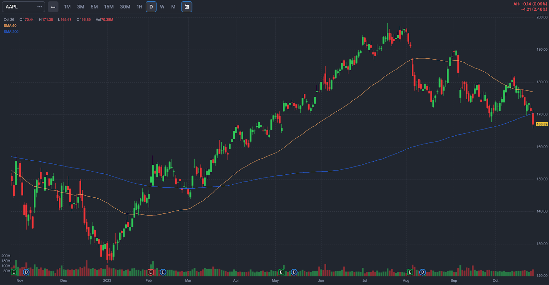Choose the 1H chart interval
This screenshot has width=549, height=285.
[x=139, y=7]
